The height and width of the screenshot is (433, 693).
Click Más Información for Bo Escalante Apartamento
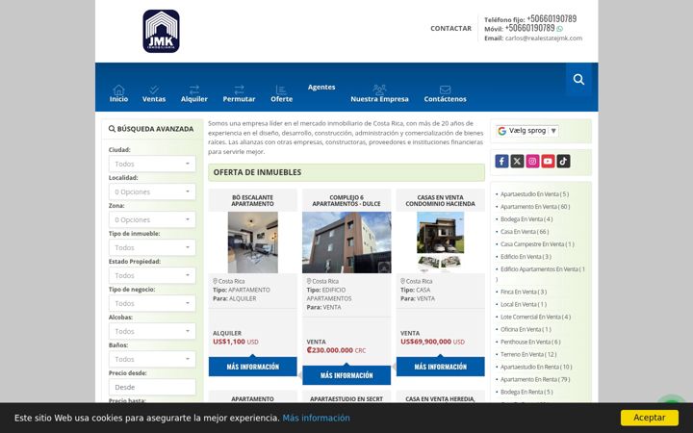253,367
